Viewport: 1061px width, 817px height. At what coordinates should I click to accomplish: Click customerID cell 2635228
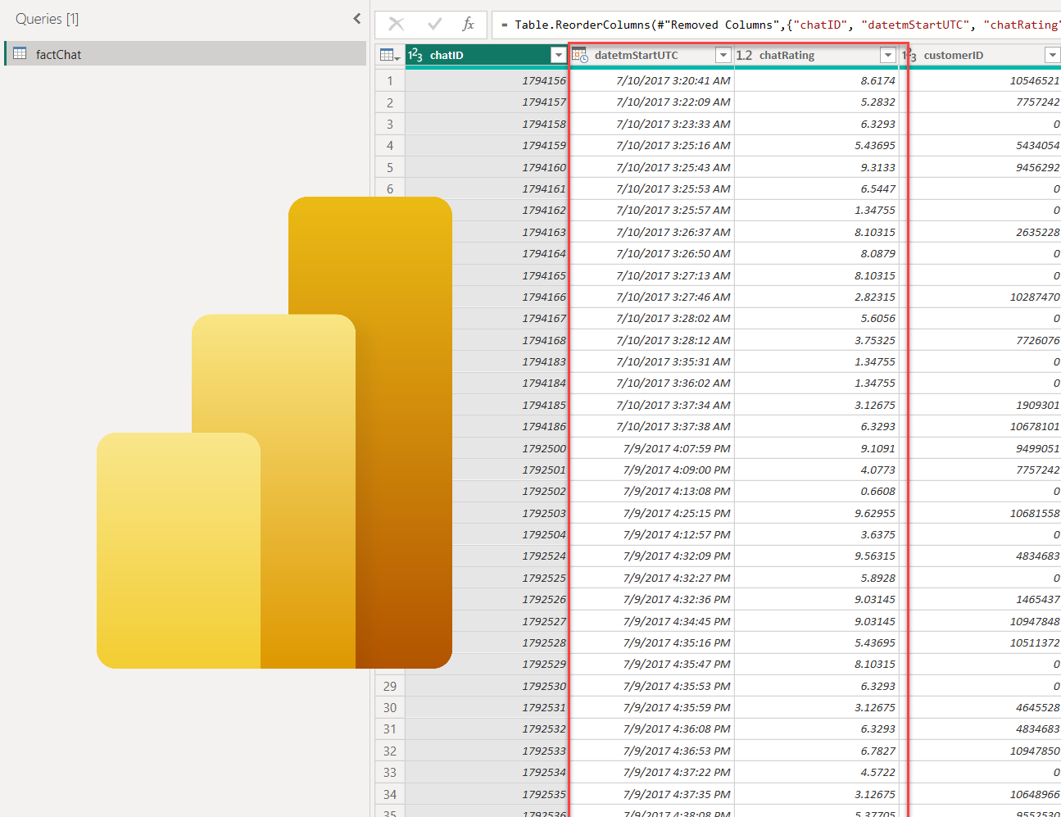coord(981,232)
